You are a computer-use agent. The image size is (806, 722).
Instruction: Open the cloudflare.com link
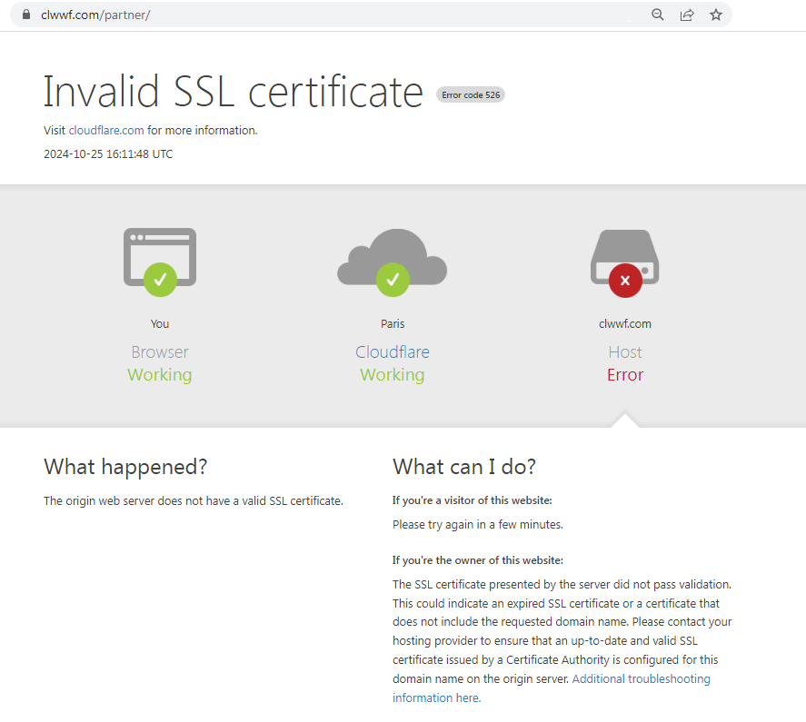click(106, 131)
